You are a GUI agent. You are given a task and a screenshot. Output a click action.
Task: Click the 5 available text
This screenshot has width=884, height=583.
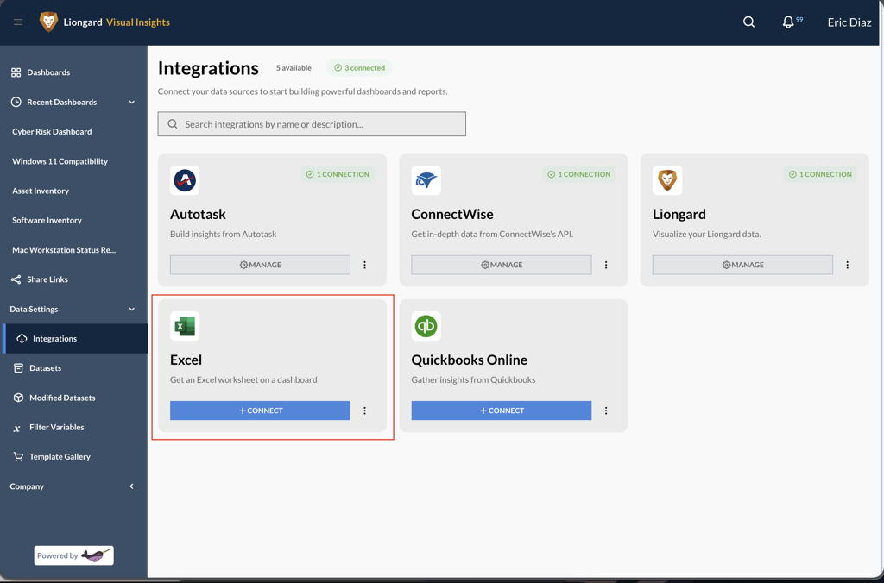click(x=294, y=67)
